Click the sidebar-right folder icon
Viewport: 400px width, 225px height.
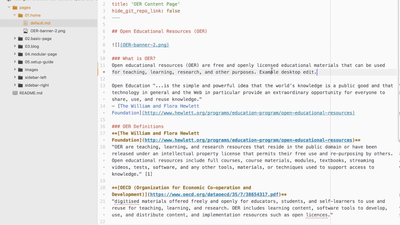point(20,85)
